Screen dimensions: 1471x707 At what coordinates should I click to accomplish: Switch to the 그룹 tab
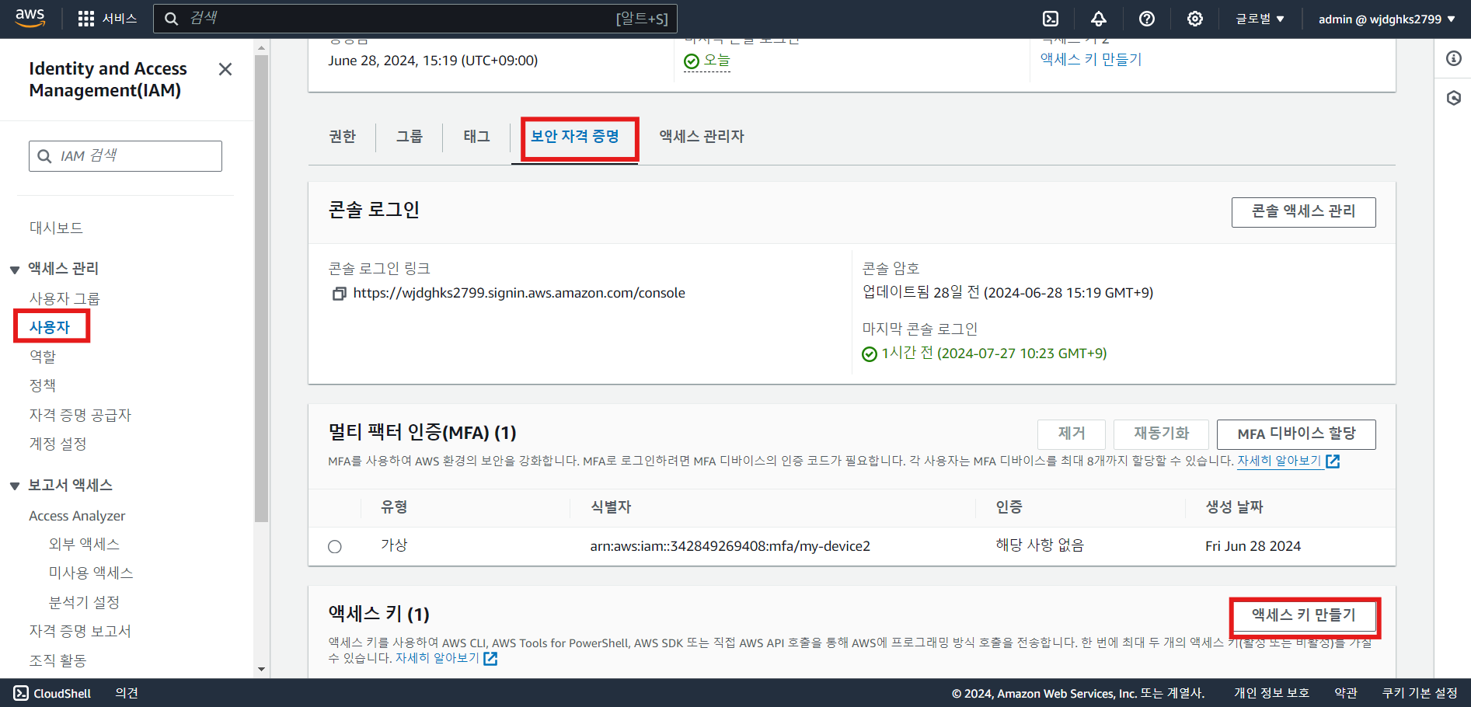point(410,137)
